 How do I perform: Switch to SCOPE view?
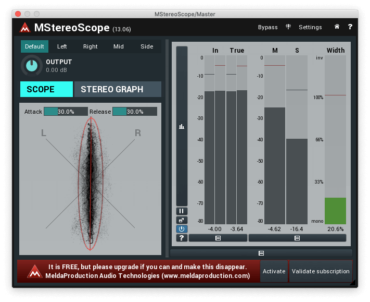click(x=46, y=89)
